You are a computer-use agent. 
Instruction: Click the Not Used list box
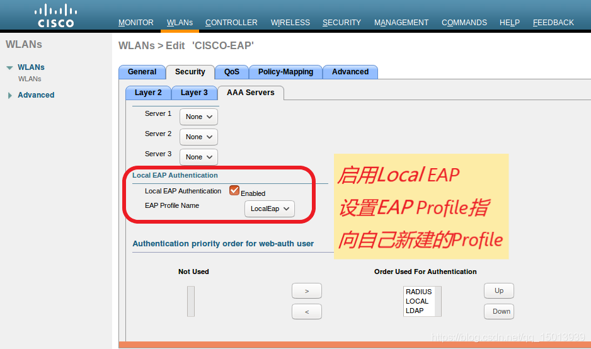191,301
